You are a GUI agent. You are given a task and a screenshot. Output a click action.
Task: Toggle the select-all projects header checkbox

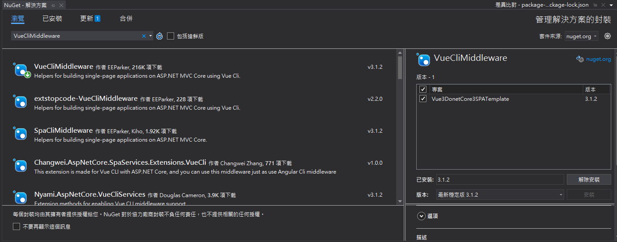coord(423,89)
